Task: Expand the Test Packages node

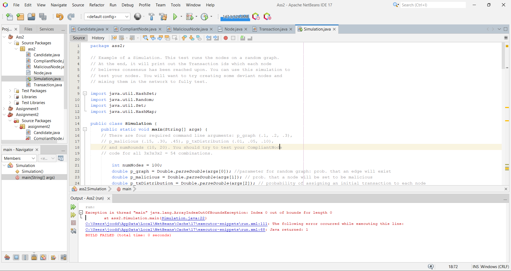Action: [10, 91]
